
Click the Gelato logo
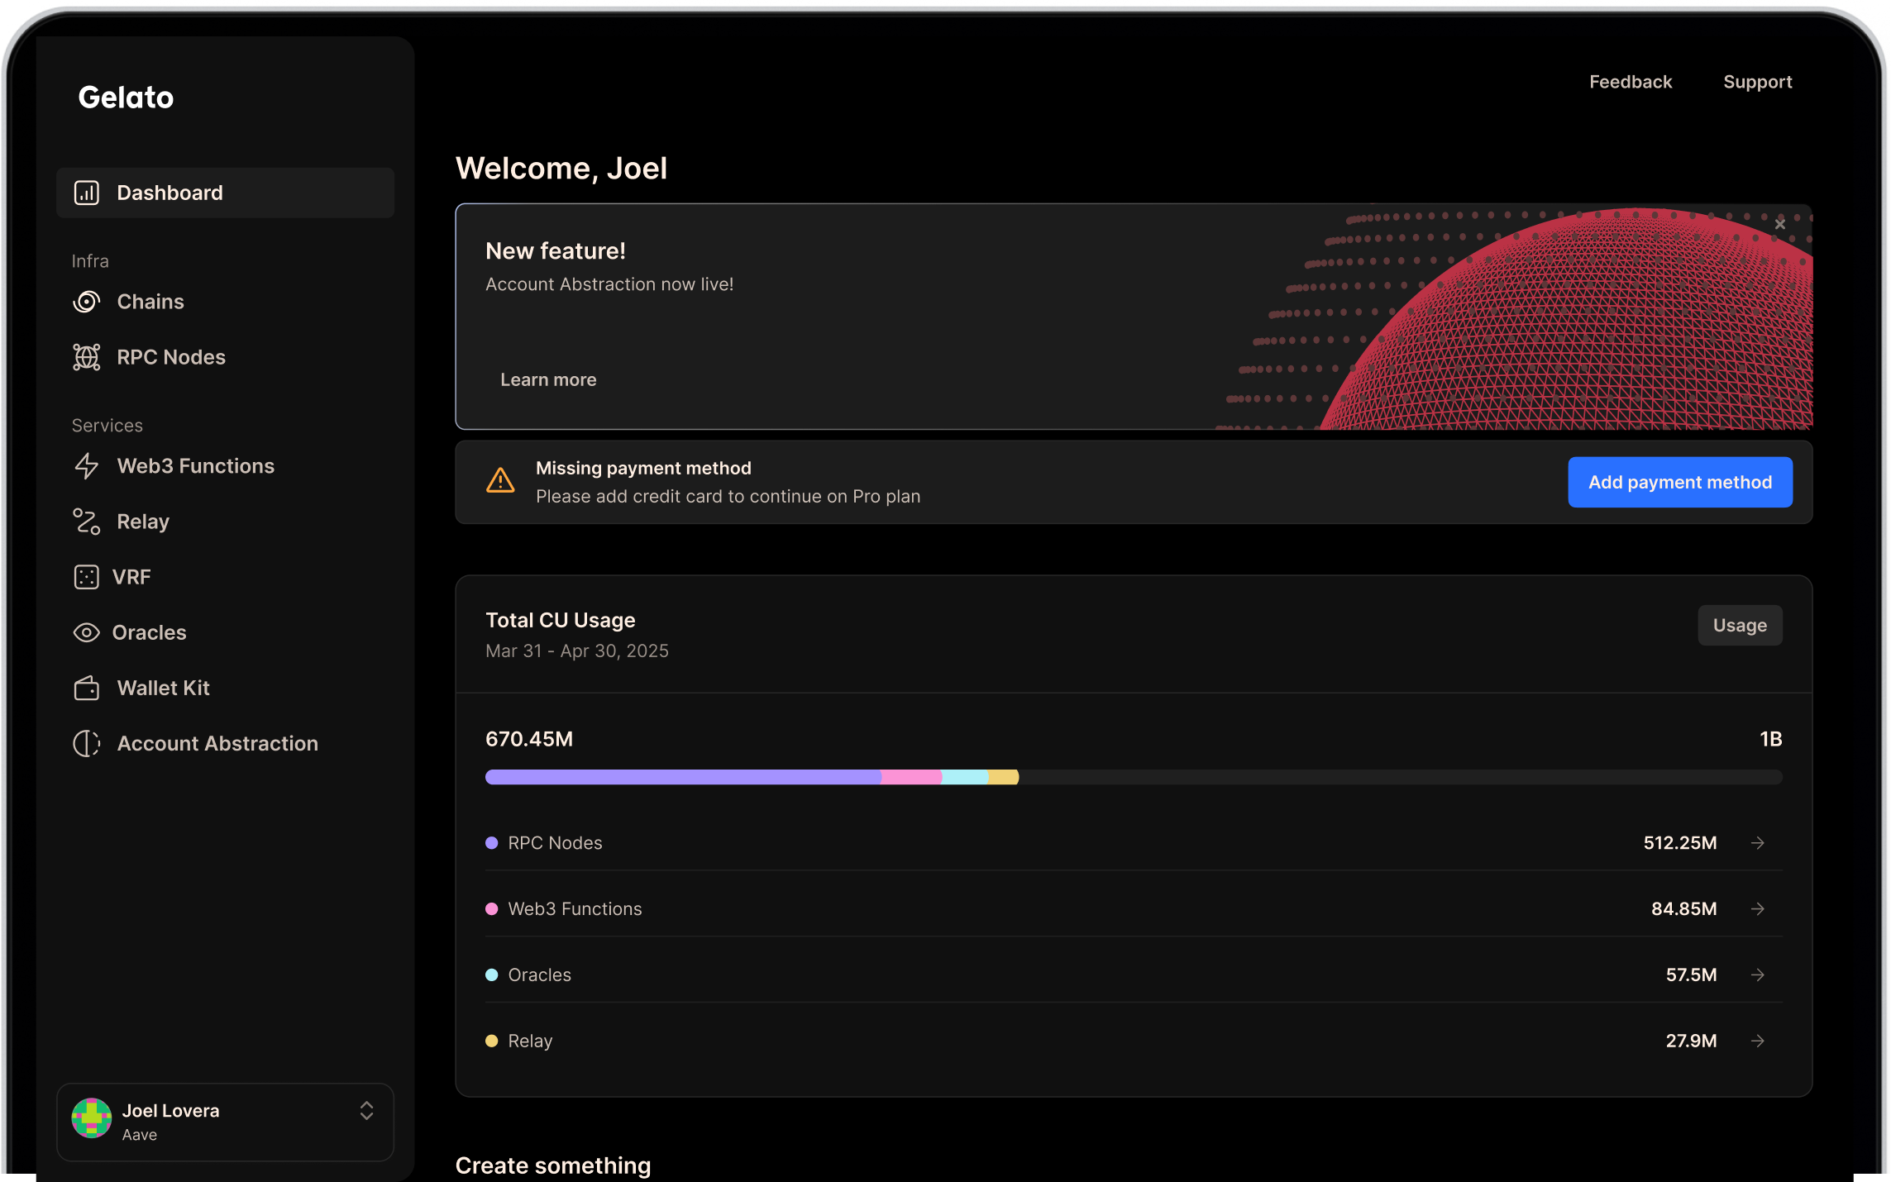pos(126,98)
